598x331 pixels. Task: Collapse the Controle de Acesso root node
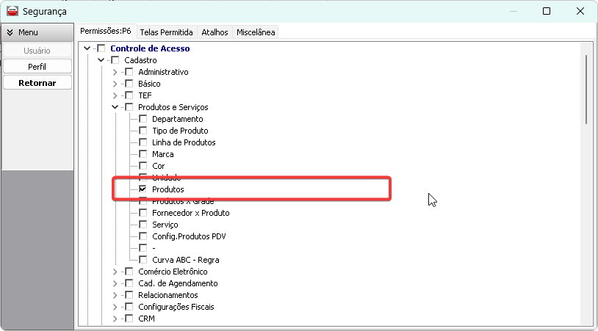point(87,48)
